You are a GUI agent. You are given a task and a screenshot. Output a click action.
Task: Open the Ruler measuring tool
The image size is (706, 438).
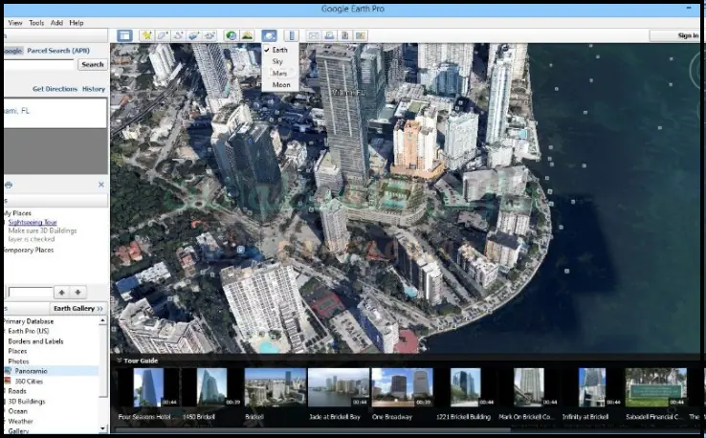click(292, 35)
